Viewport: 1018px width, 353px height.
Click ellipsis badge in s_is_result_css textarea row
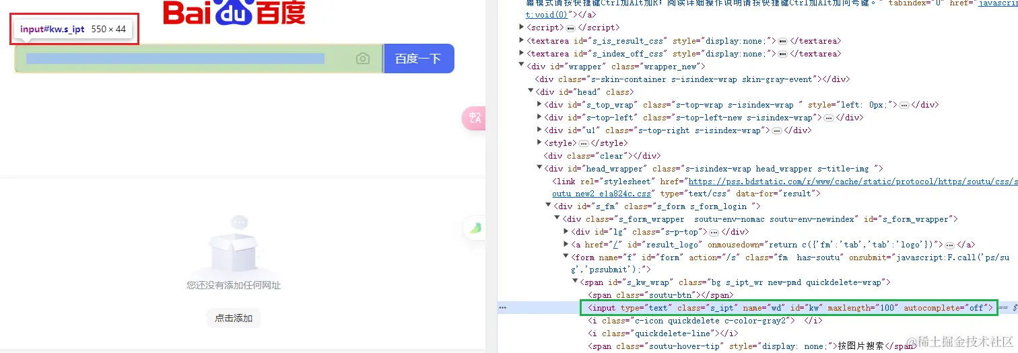pyautogui.click(x=782, y=41)
